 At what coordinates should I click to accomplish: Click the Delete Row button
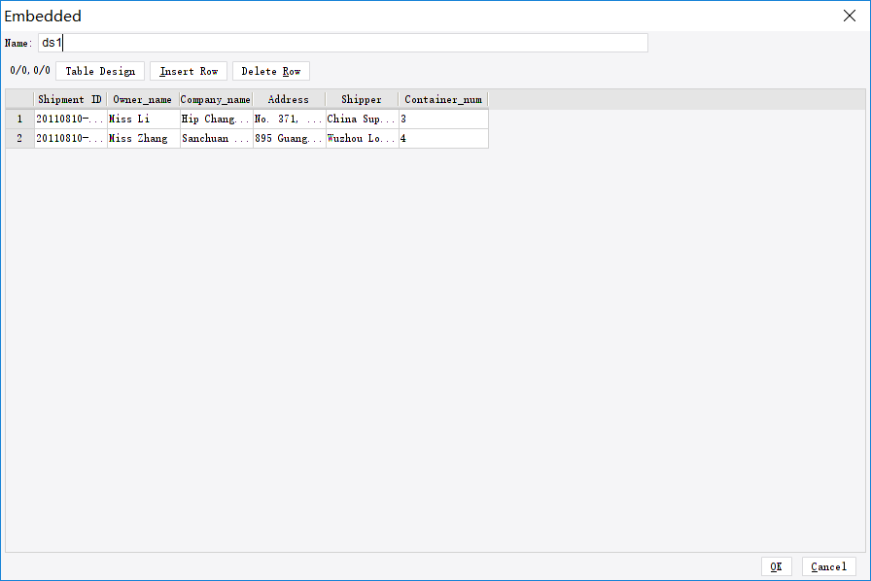tap(270, 70)
